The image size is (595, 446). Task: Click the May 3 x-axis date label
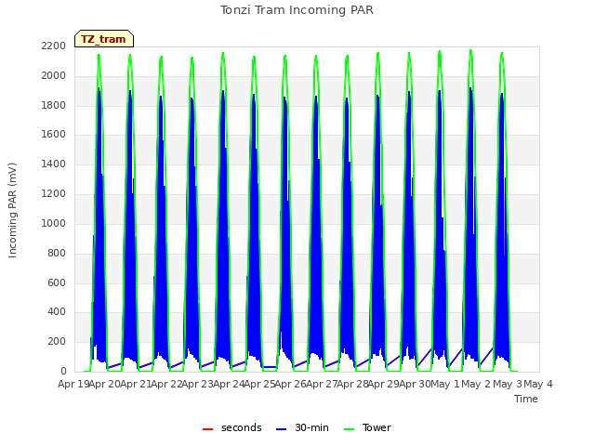point(508,384)
